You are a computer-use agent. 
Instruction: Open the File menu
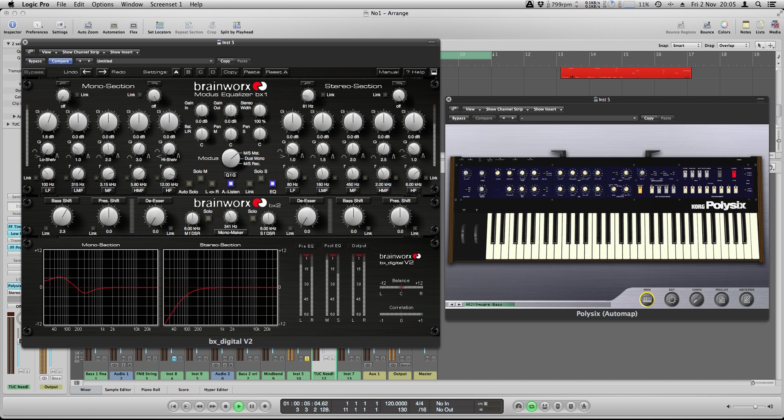pos(61,4)
